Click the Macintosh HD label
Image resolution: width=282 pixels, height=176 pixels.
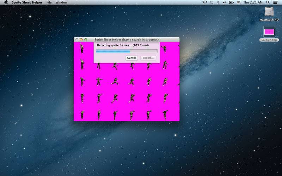coord(269,20)
